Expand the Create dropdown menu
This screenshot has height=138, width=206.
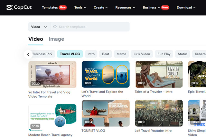tap(101, 7)
